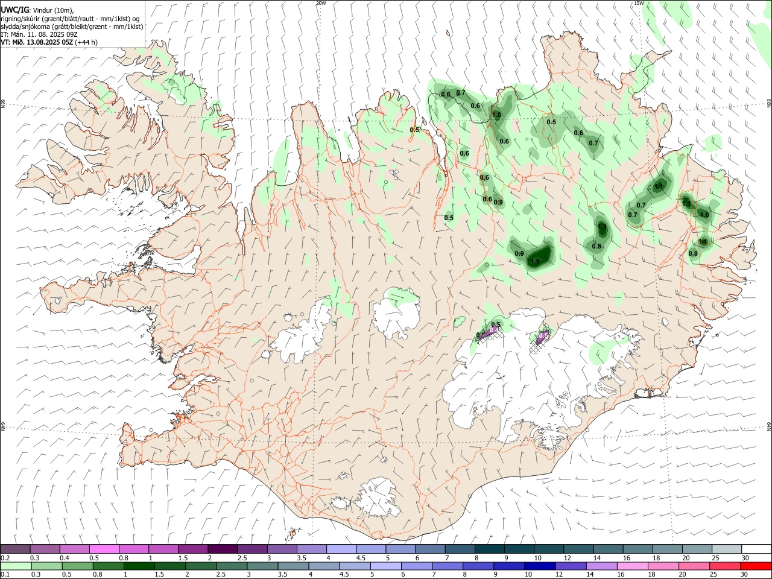Click the upper legend swatch between 14 and 16
The image size is (772, 579).
coord(609,549)
